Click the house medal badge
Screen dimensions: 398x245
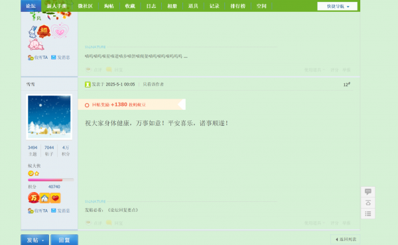[x=44, y=198]
